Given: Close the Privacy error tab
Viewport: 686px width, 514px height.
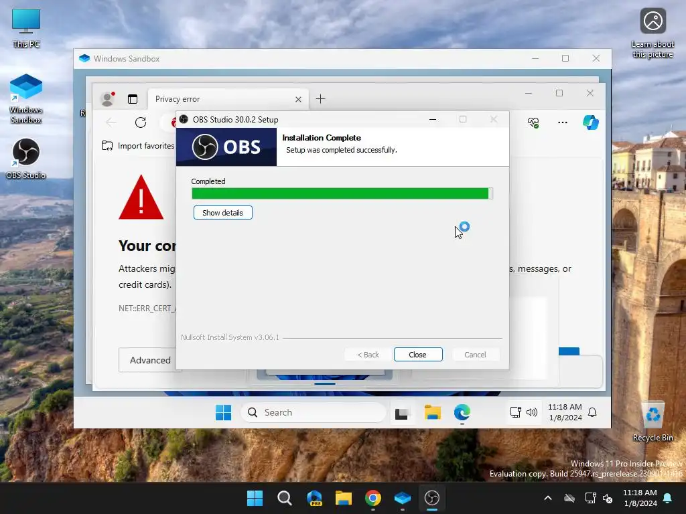Looking at the screenshot, I should tap(298, 99).
